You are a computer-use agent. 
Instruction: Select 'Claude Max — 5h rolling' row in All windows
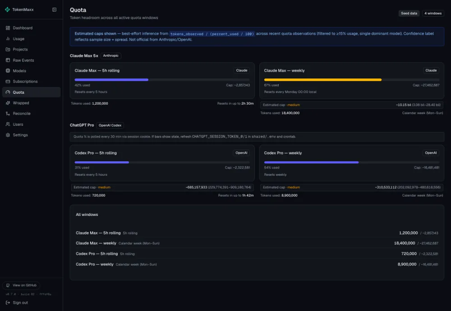[x=257, y=233]
